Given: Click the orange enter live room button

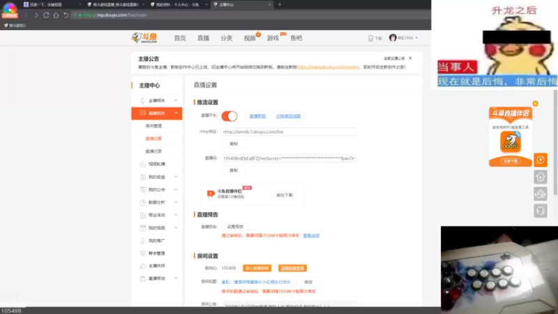Looking at the screenshot, I should point(257,268).
